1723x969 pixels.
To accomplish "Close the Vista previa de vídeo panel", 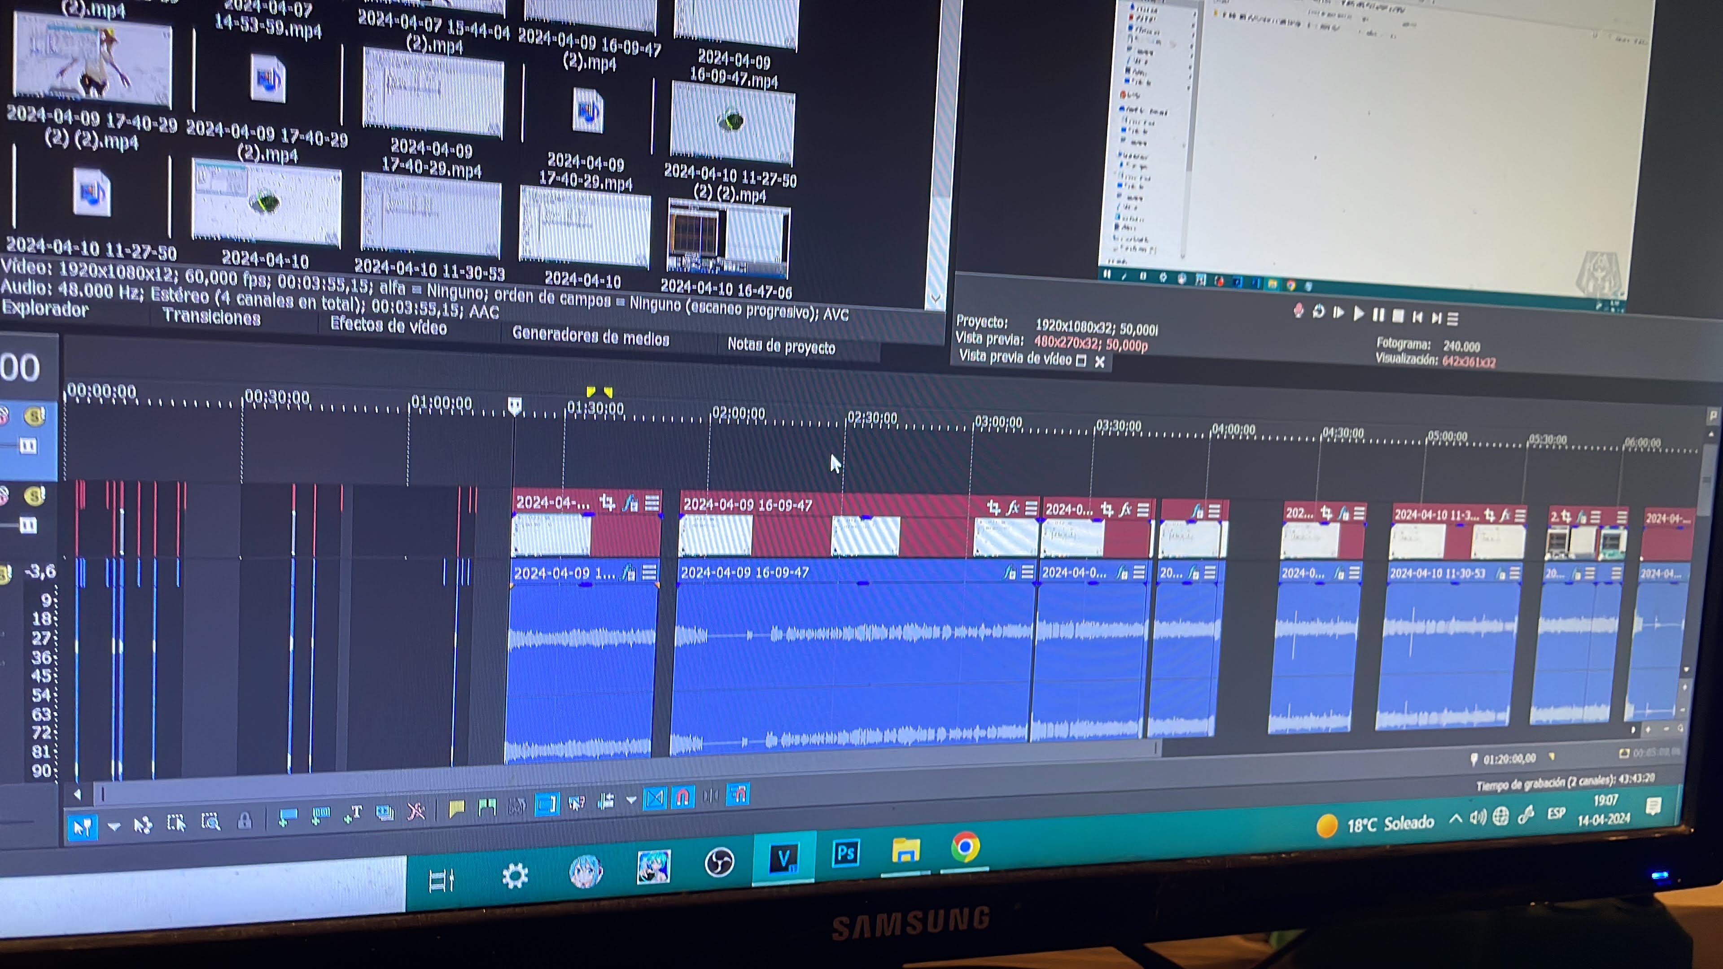I will pyautogui.click(x=1100, y=362).
